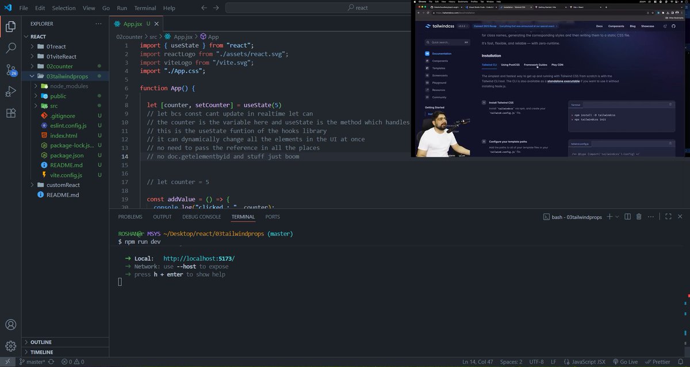Close the App.jsx editor tab
690x367 pixels.
tap(157, 24)
